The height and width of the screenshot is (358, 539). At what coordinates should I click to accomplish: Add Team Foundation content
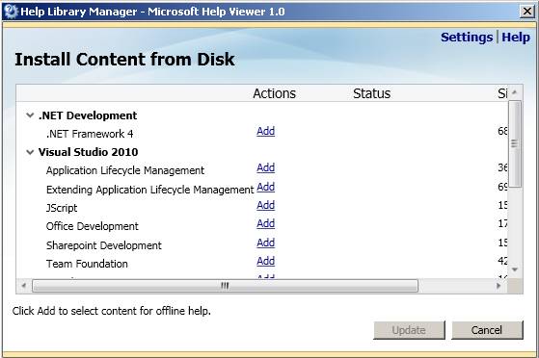pyautogui.click(x=266, y=261)
